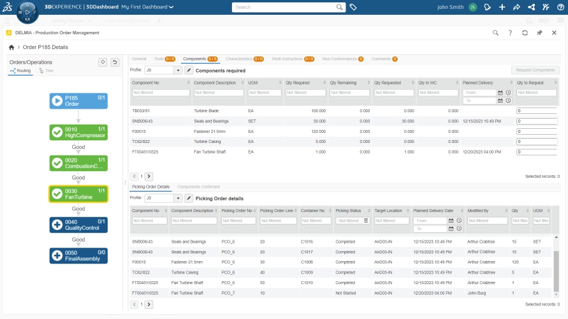Viewport: 568px width, 319px height.
Task: Edit profile for Picking Order details table
Action: tap(189, 198)
